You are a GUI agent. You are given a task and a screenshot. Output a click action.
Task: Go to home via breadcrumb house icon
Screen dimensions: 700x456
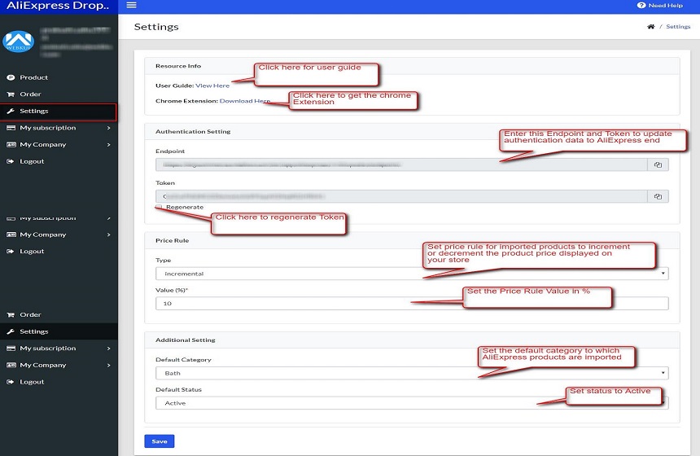651,27
